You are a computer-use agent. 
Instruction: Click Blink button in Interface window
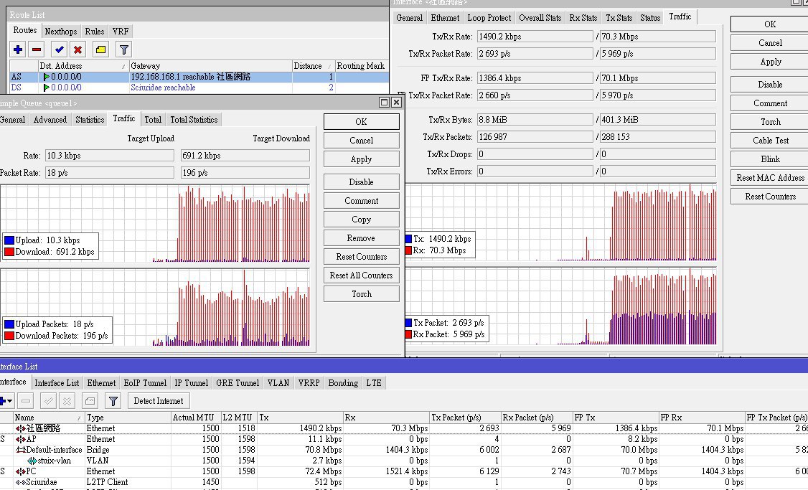tap(771, 159)
